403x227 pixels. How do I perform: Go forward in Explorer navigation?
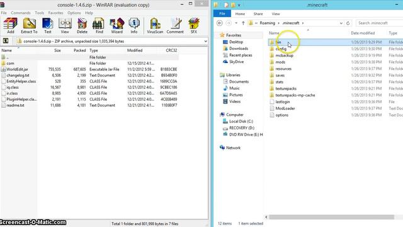(228, 23)
